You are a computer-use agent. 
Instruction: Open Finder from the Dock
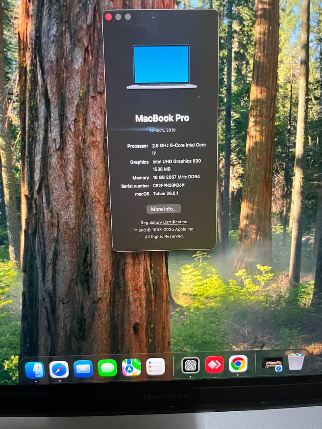pyautogui.click(x=35, y=370)
